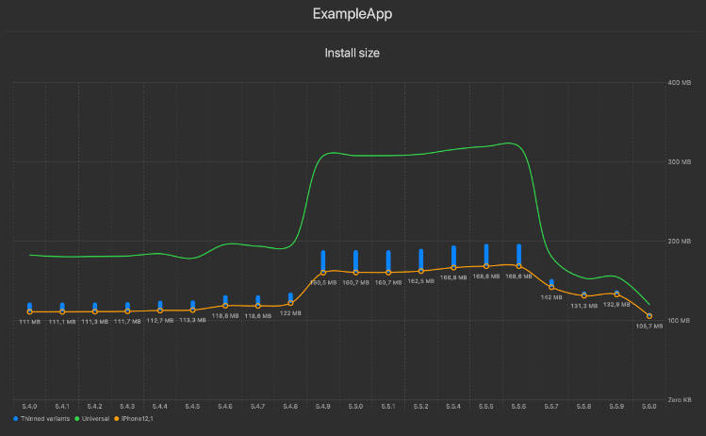The width and height of the screenshot is (706, 436).
Task: Click the 5.6.0 version axis label
Action: coord(649,406)
